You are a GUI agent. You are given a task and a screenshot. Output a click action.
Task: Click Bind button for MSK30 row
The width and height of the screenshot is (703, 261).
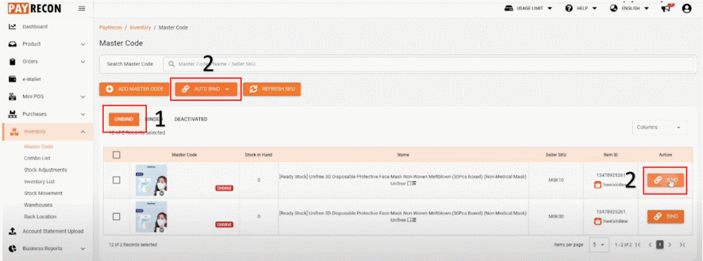(x=665, y=216)
